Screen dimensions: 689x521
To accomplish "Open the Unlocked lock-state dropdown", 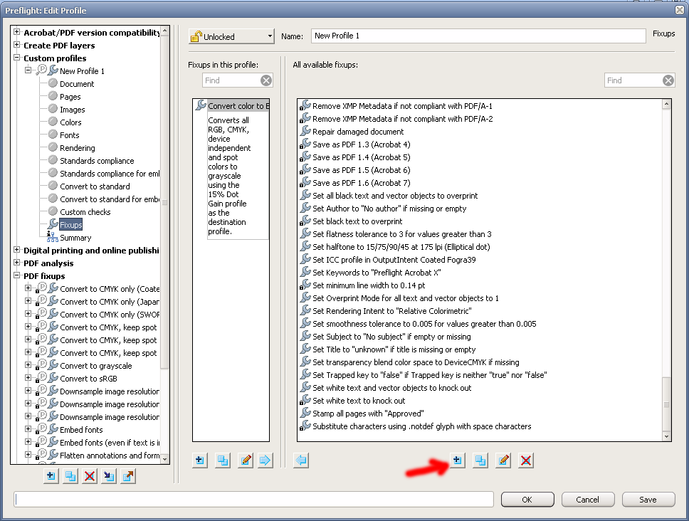I will 231,36.
